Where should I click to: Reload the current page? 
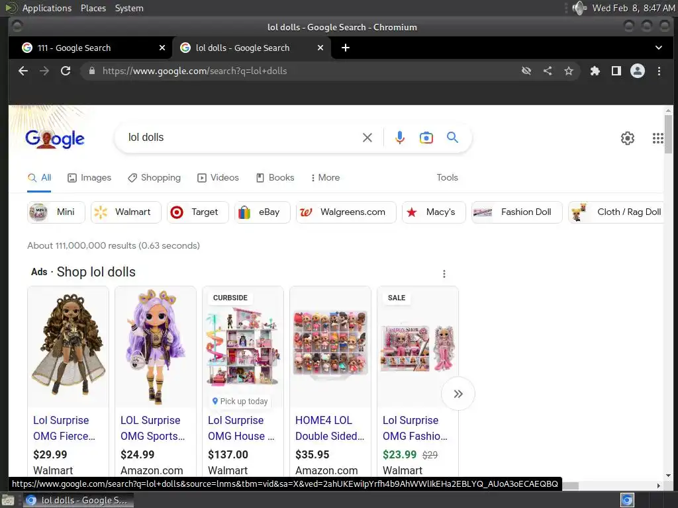point(66,71)
